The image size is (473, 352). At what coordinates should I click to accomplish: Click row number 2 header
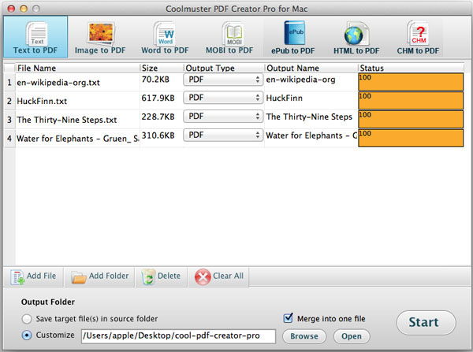click(9, 101)
